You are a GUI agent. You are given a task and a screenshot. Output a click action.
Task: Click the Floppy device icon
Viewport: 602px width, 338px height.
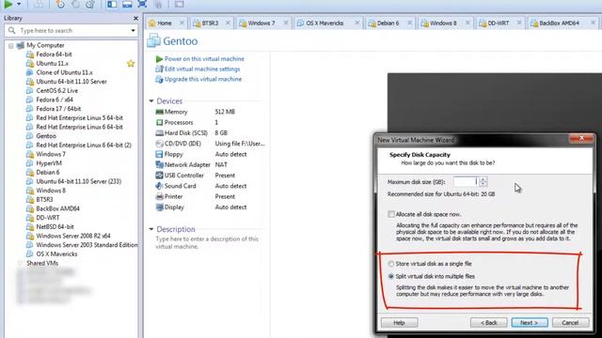point(159,154)
